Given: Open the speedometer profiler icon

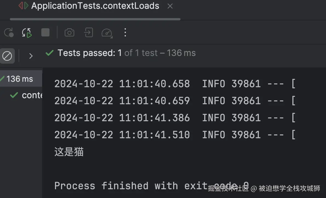Looking at the screenshot, I should pos(107,33).
